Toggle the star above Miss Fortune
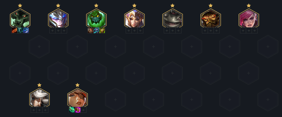282x117 pixels. pos(78,85)
